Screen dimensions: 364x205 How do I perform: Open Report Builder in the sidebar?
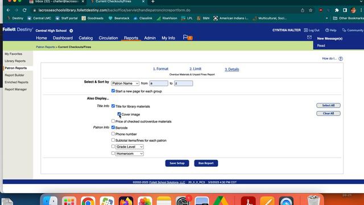pos(14,75)
